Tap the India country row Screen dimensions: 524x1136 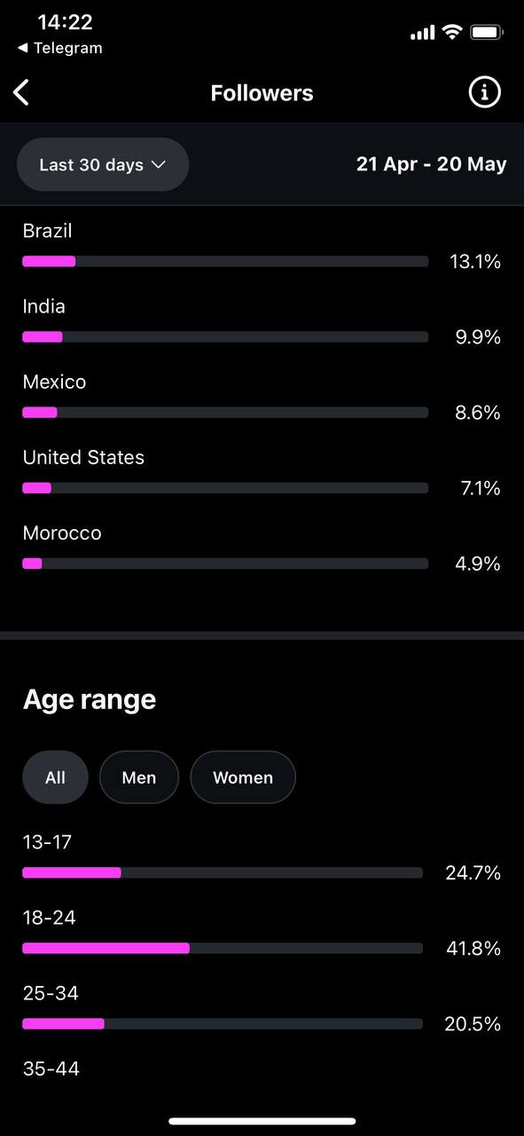[x=262, y=321]
